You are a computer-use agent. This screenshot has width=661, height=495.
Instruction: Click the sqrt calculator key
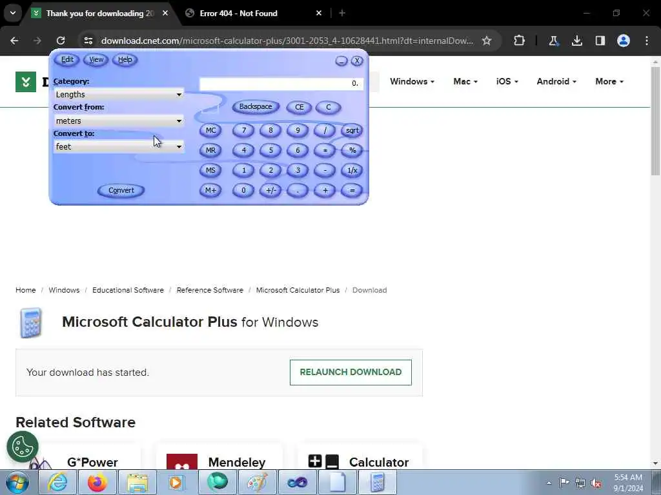(x=352, y=130)
